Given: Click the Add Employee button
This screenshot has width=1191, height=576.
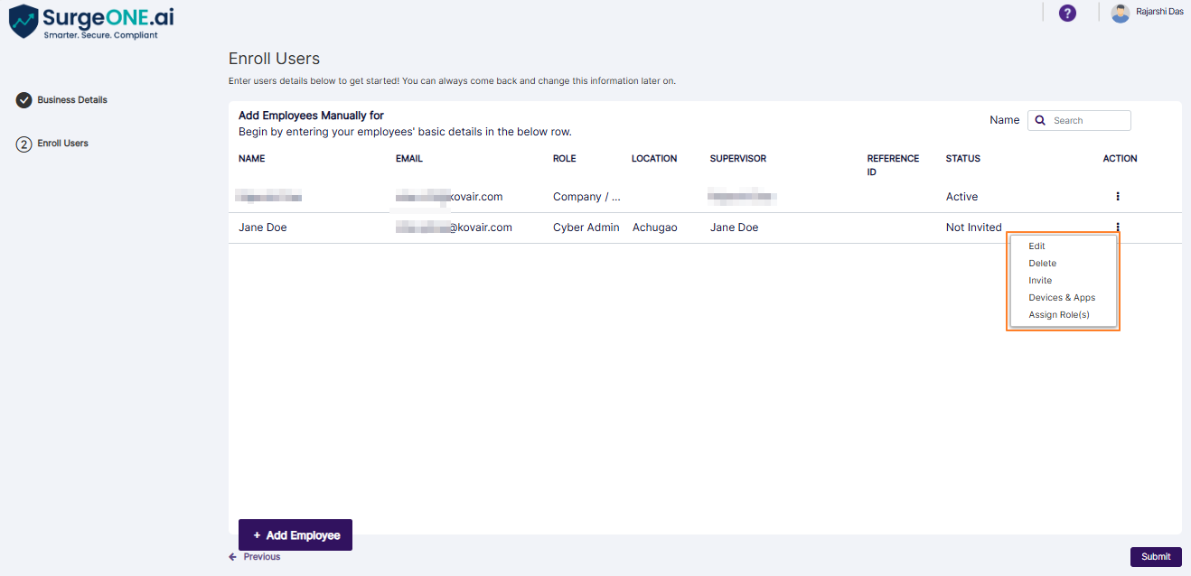Looking at the screenshot, I should point(295,534).
